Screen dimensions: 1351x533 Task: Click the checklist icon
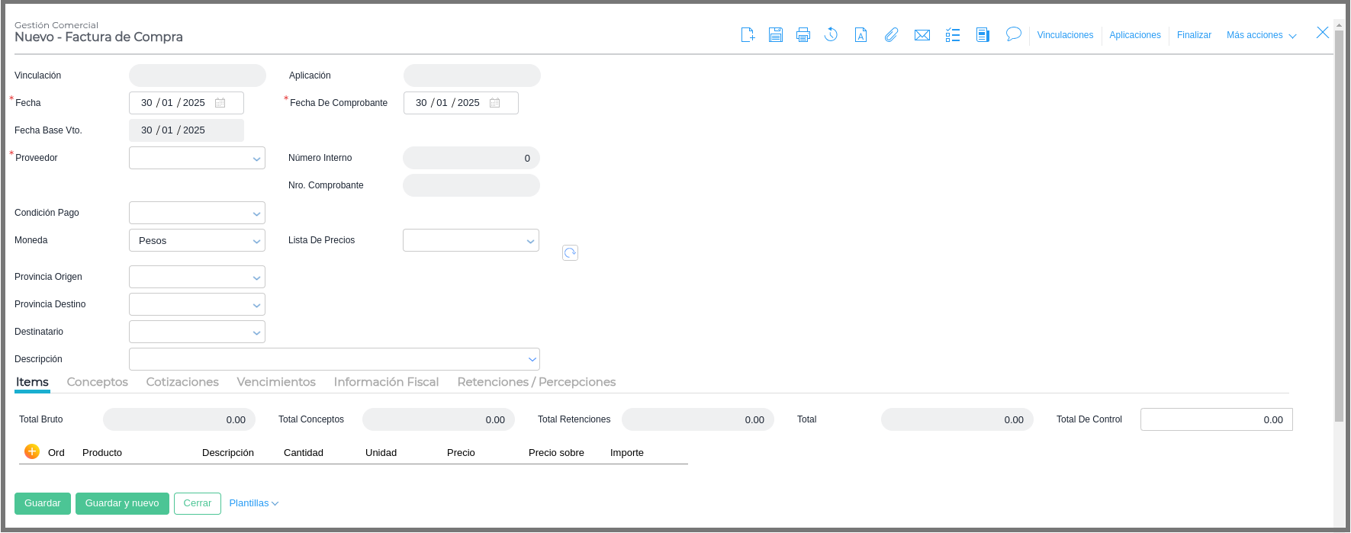[x=953, y=35]
